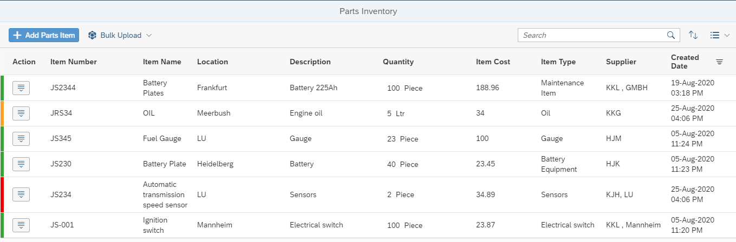Open action menu for item JS230
The width and height of the screenshot is (736, 242).
[x=21, y=164]
